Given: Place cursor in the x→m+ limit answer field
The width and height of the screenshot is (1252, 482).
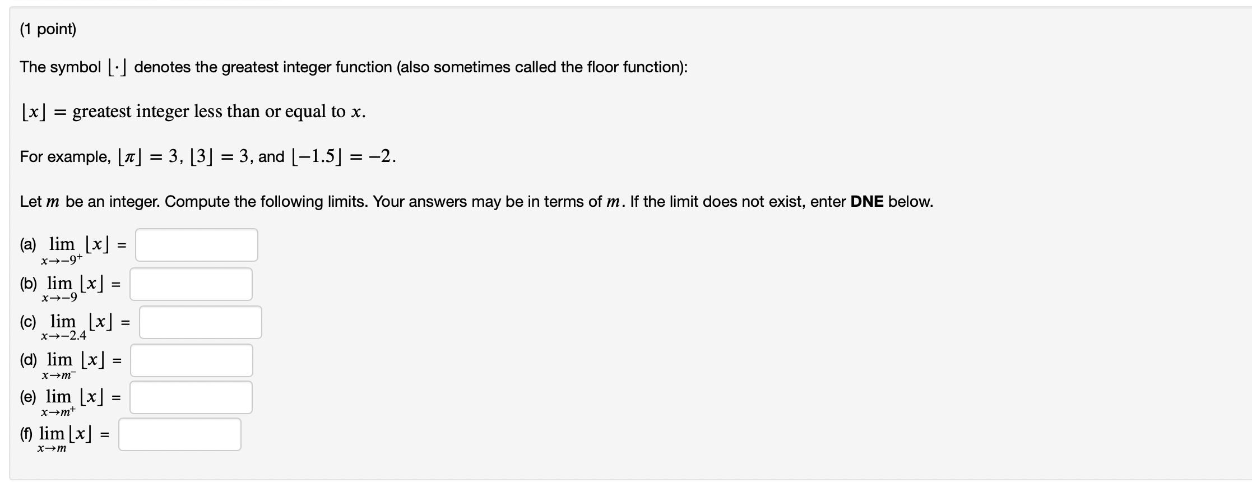Looking at the screenshot, I should (x=191, y=397).
